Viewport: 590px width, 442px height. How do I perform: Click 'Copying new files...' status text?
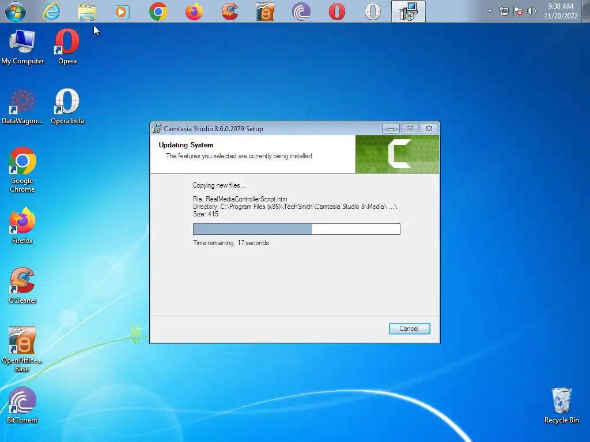click(x=219, y=185)
